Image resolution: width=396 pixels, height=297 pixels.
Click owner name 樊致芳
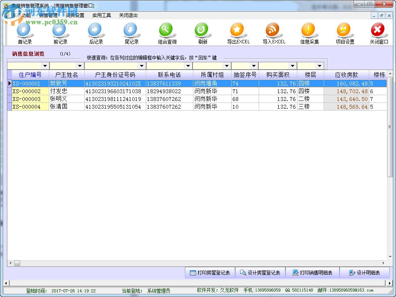click(58, 84)
